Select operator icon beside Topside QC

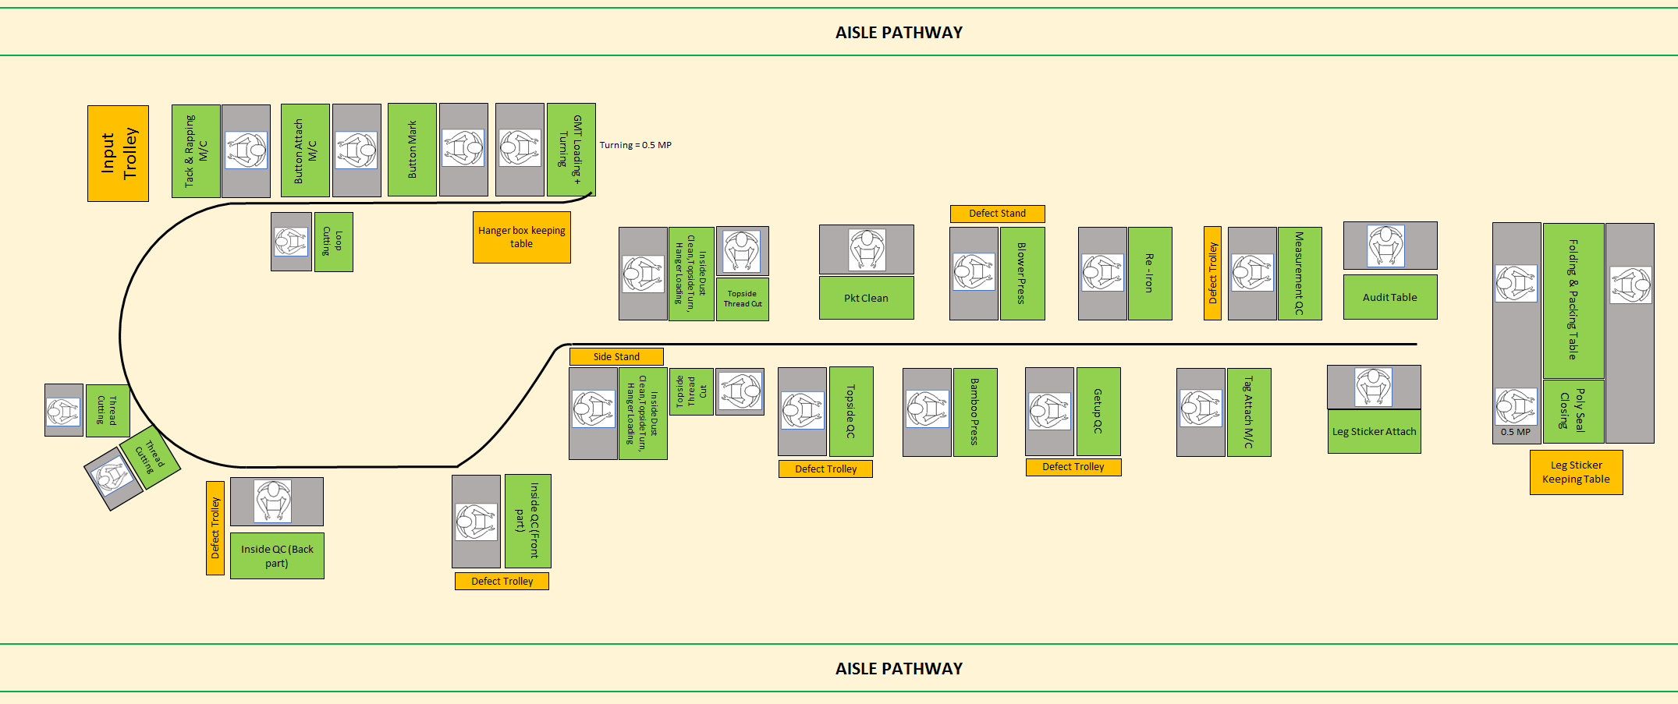(x=803, y=410)
